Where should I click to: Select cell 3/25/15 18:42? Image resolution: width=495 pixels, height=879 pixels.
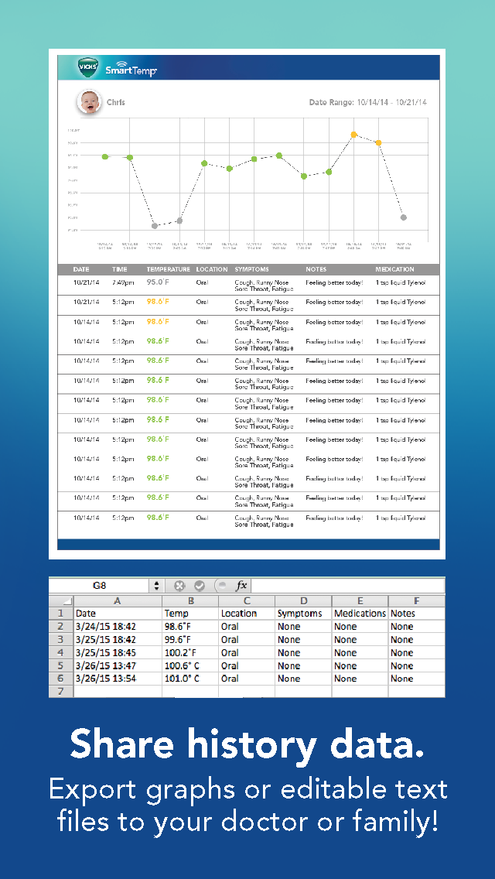(118, 639)
